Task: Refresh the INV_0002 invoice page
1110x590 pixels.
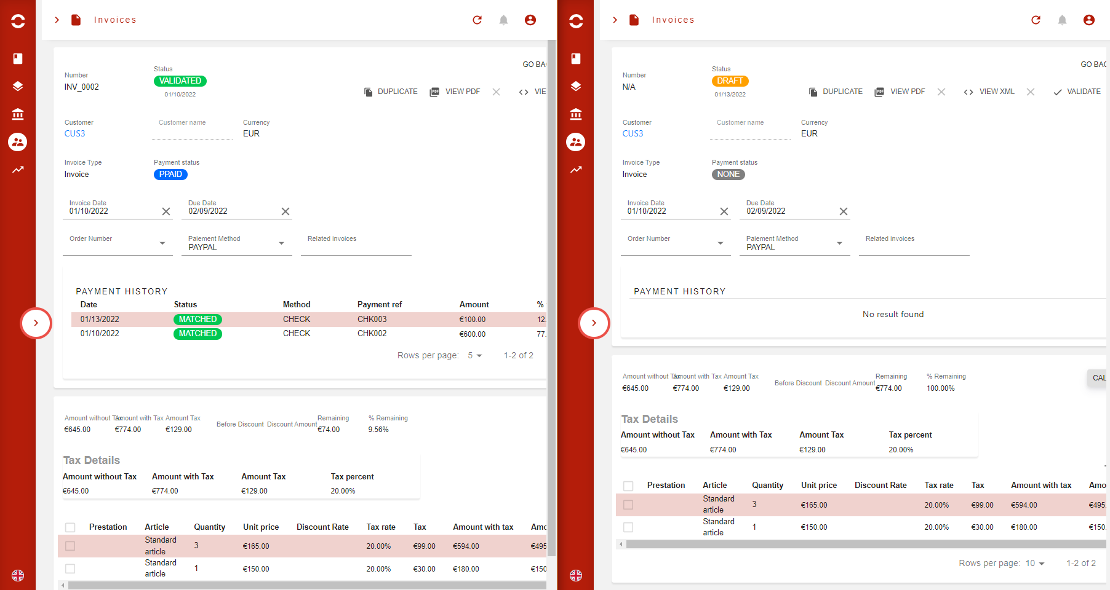Action: click(477, 20)
